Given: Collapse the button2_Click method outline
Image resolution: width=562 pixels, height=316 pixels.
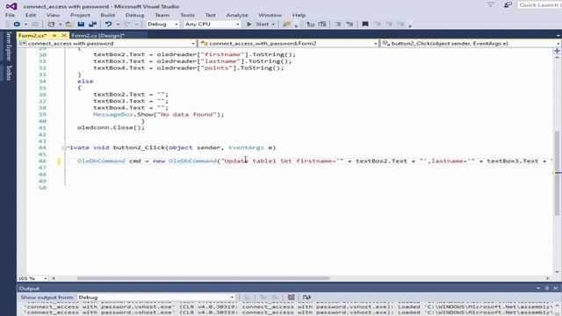Looking at the screenshot, I should 64,147.
